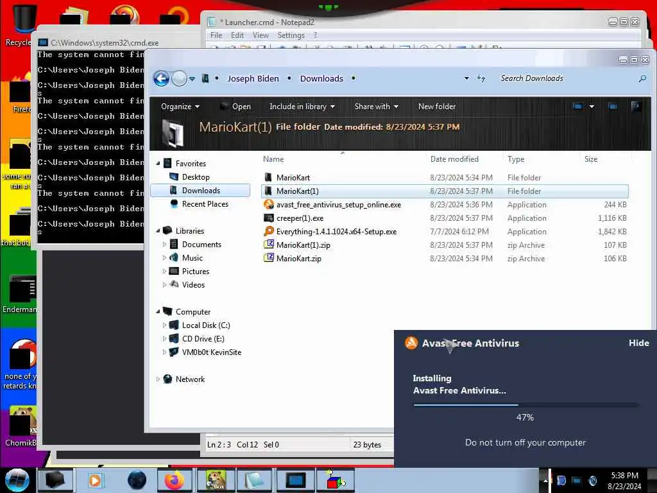The width and height of the screenshot is (657, 493).
Task: Hide the Avast installer popup
Action: pos(638,343)
